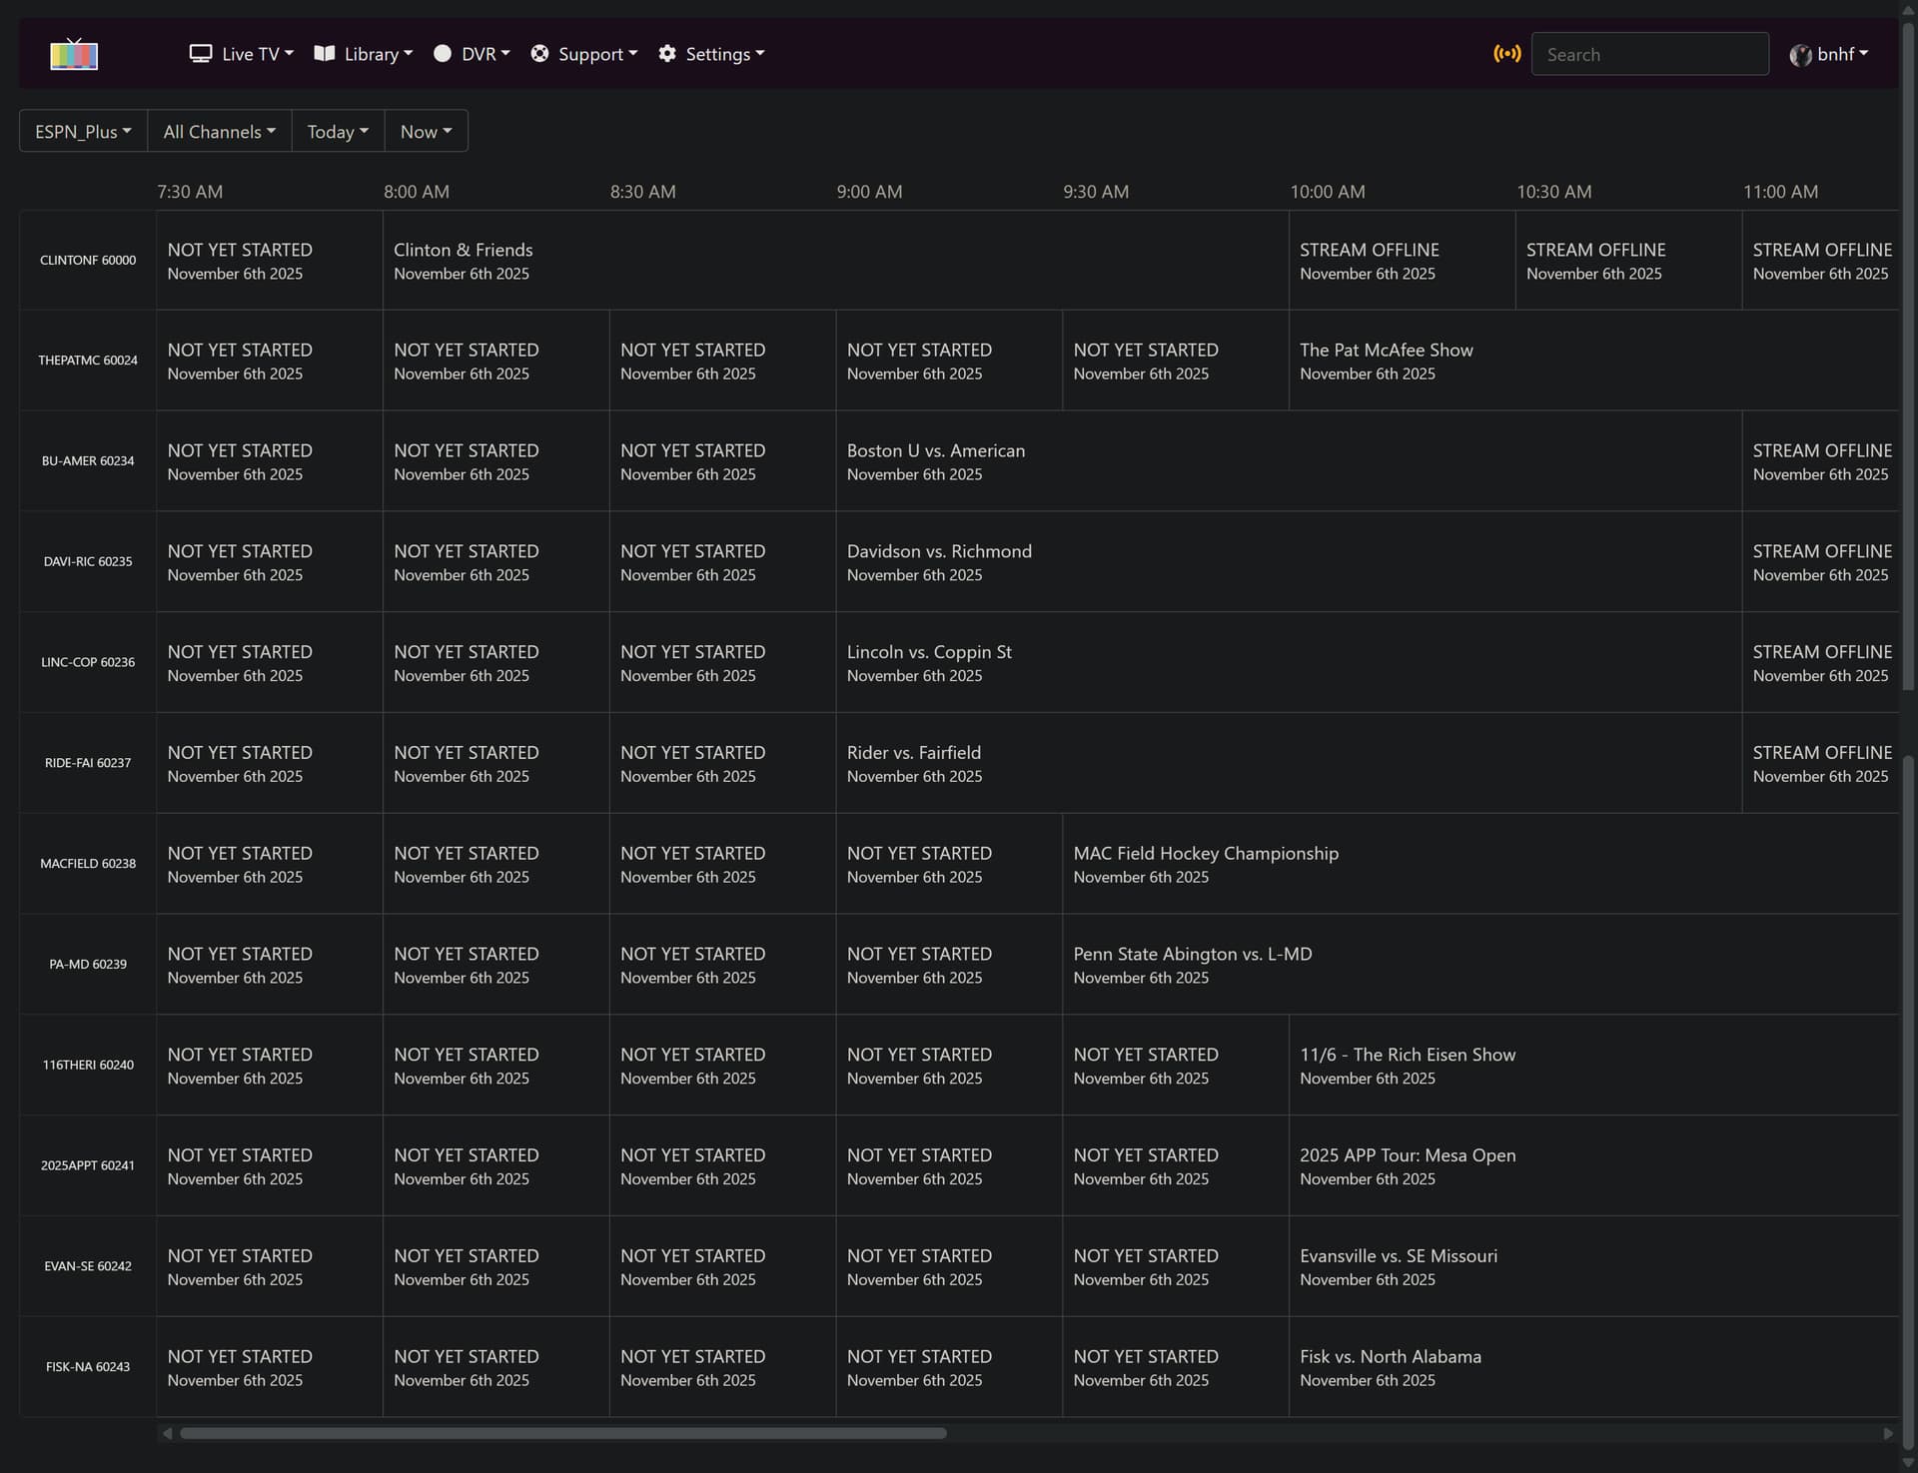Click the bnhf user avatar icon
Image resolution: width=1918 pixels, height=1473 pixels.
click(1800, 55)
